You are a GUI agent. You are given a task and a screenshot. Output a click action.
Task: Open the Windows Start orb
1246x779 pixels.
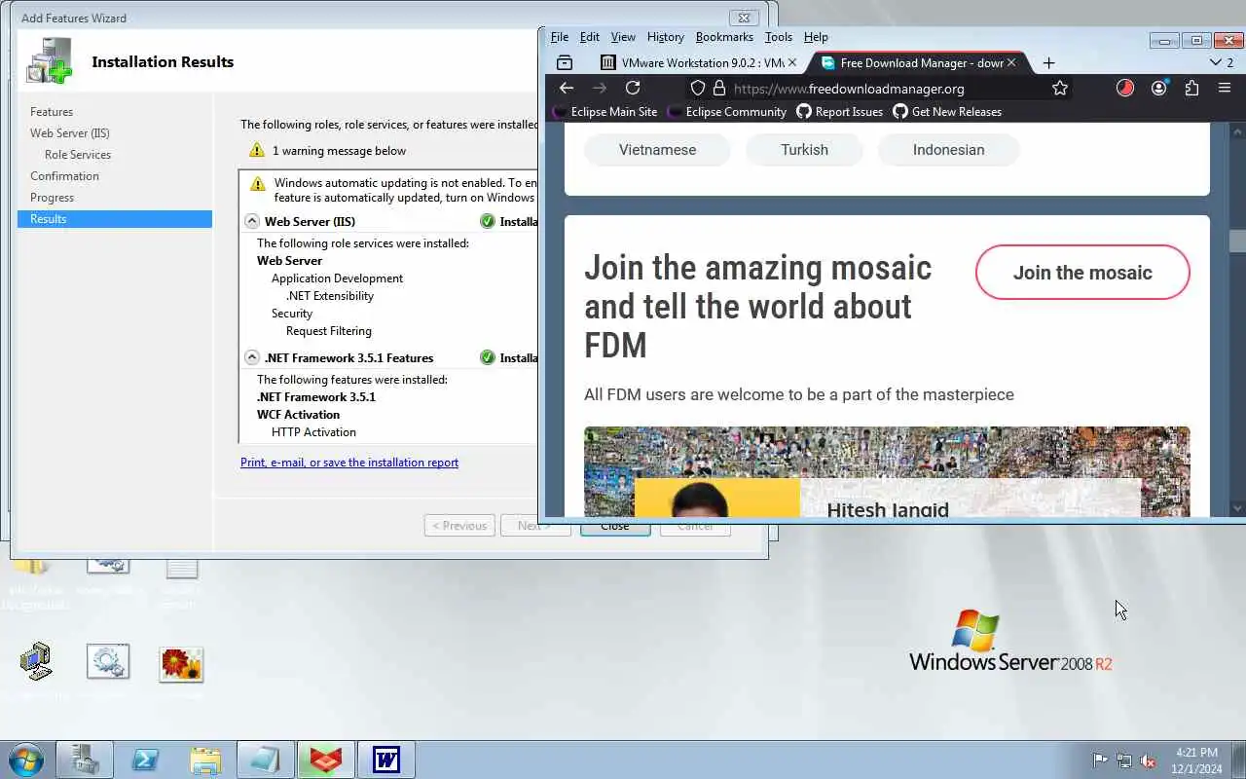click(x=25, y=760)
